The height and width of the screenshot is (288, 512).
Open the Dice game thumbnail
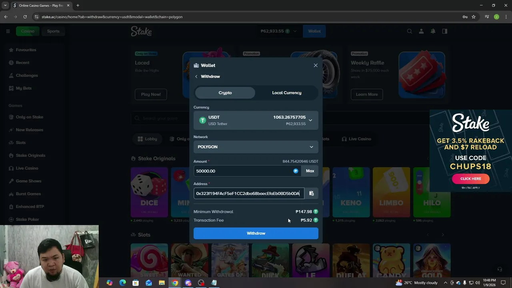point(149,192)
